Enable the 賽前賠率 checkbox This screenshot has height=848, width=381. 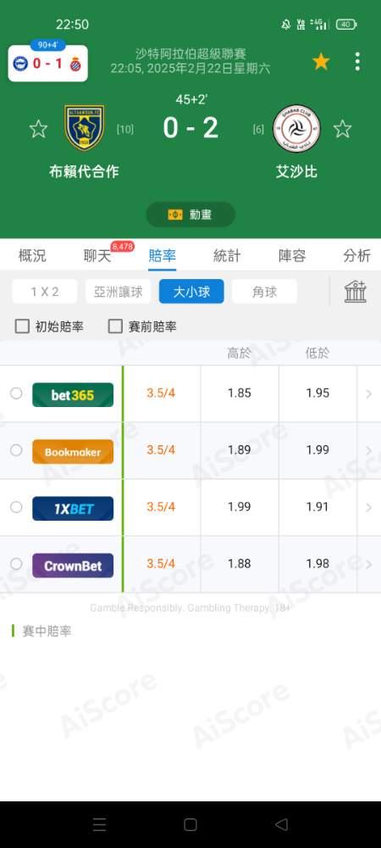pyautogui.click(x=115, y=326)
